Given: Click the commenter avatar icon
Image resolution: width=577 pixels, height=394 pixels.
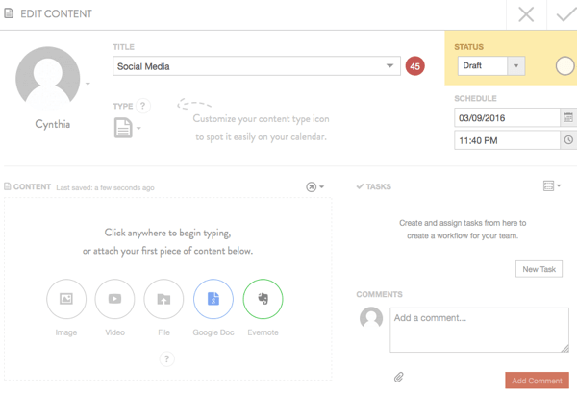Looking at the screenshot, I should pos(371,318).
